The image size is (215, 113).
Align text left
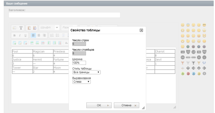33,35
